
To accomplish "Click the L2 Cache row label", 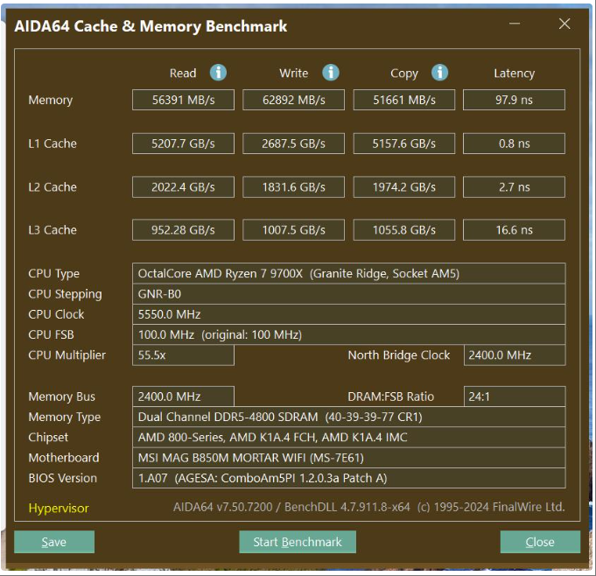I will (x=53, y=187).
